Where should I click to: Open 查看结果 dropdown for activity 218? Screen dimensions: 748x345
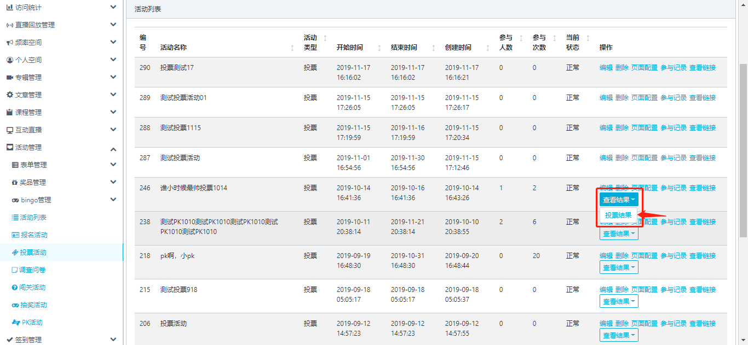[x=619, y=267]
